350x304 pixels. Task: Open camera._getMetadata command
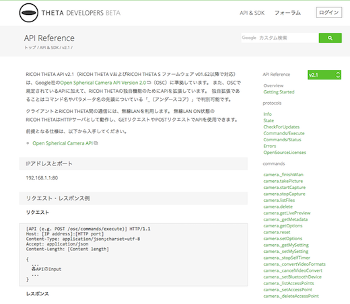285,219
